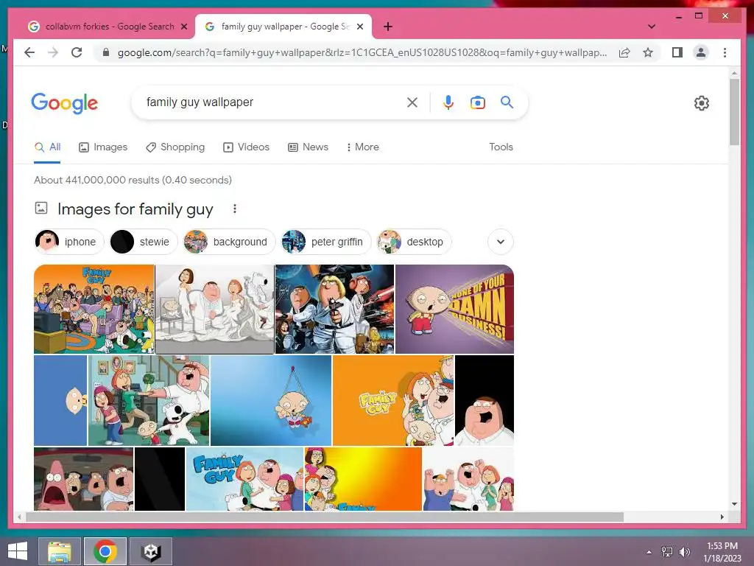Click Chrome icon in taskbar
Screen dimensions: 754x566
(x=105, y=551)
